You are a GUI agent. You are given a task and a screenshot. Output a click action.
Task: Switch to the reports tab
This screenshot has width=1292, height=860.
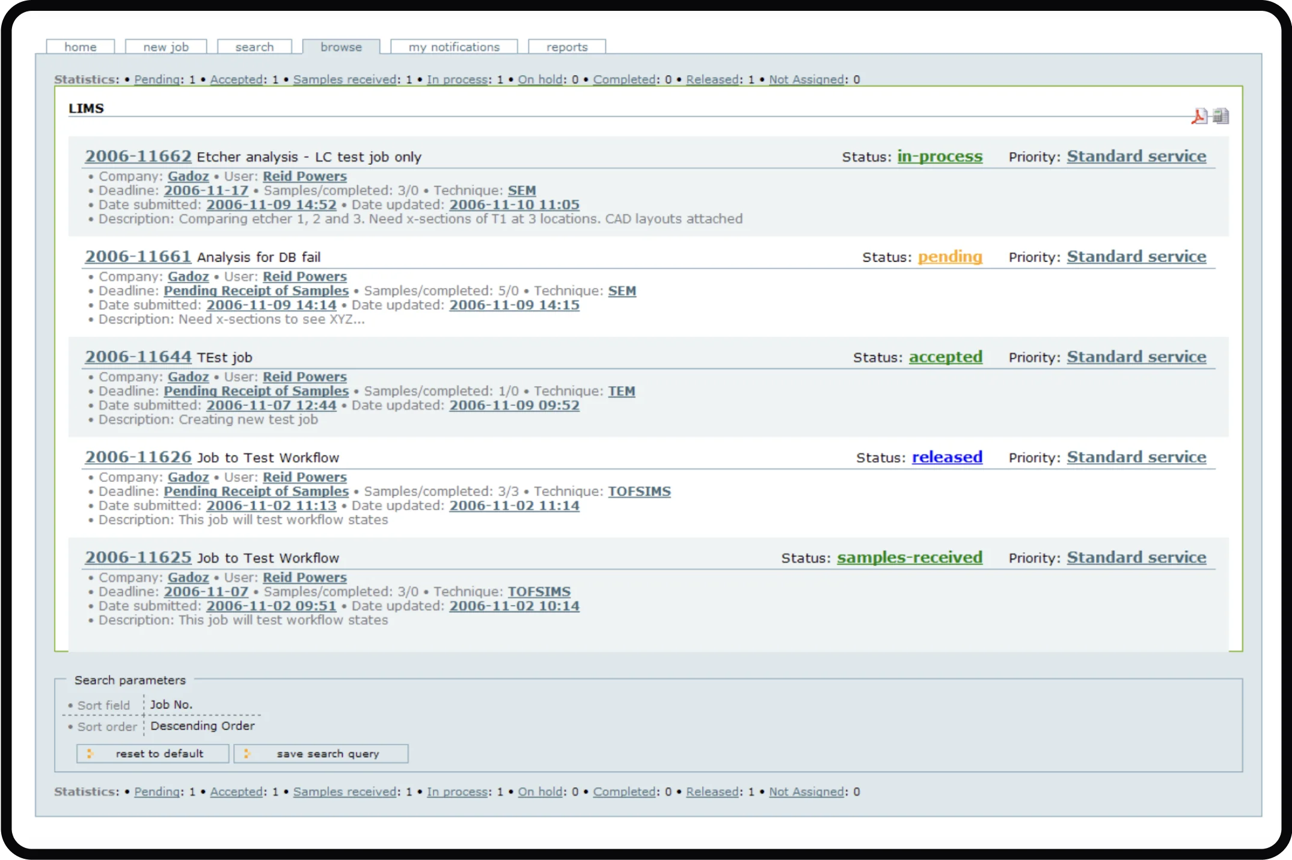coord(566,46)
